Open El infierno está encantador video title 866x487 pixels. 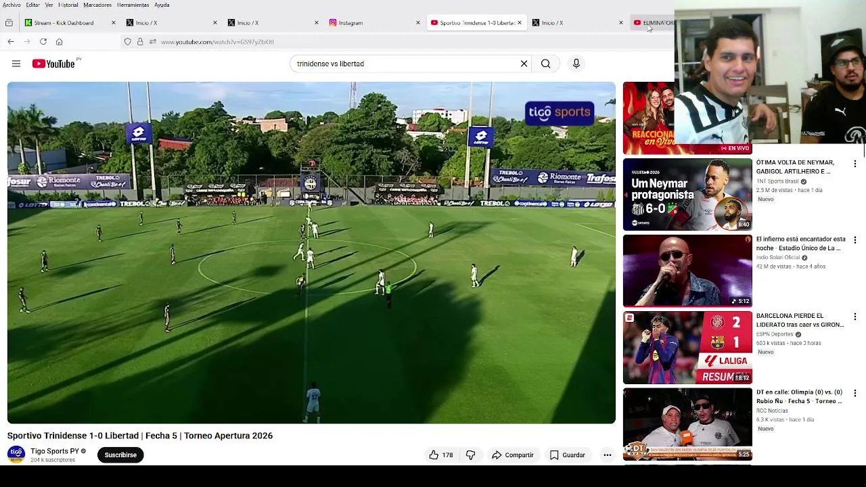(x=800, y=243)
